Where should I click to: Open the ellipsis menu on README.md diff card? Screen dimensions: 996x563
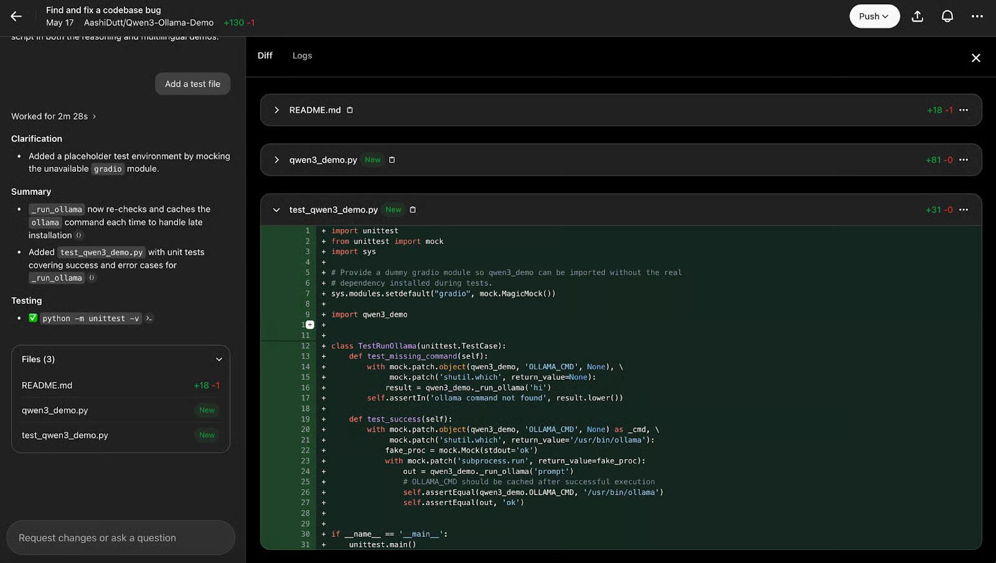tap(964, 110)
